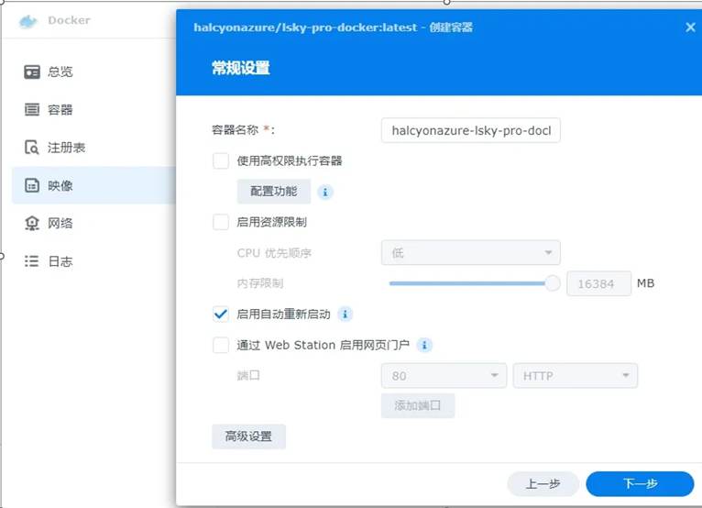Viewport: 702px width, 508px height.
Task: Select 映像 in the sidebar menu
Action: (60, 186)
